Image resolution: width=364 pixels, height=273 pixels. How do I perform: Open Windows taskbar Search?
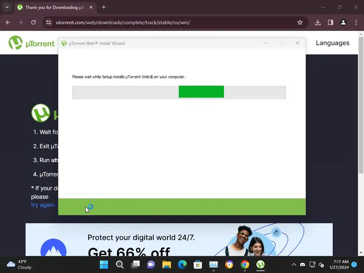pos(119,264)
